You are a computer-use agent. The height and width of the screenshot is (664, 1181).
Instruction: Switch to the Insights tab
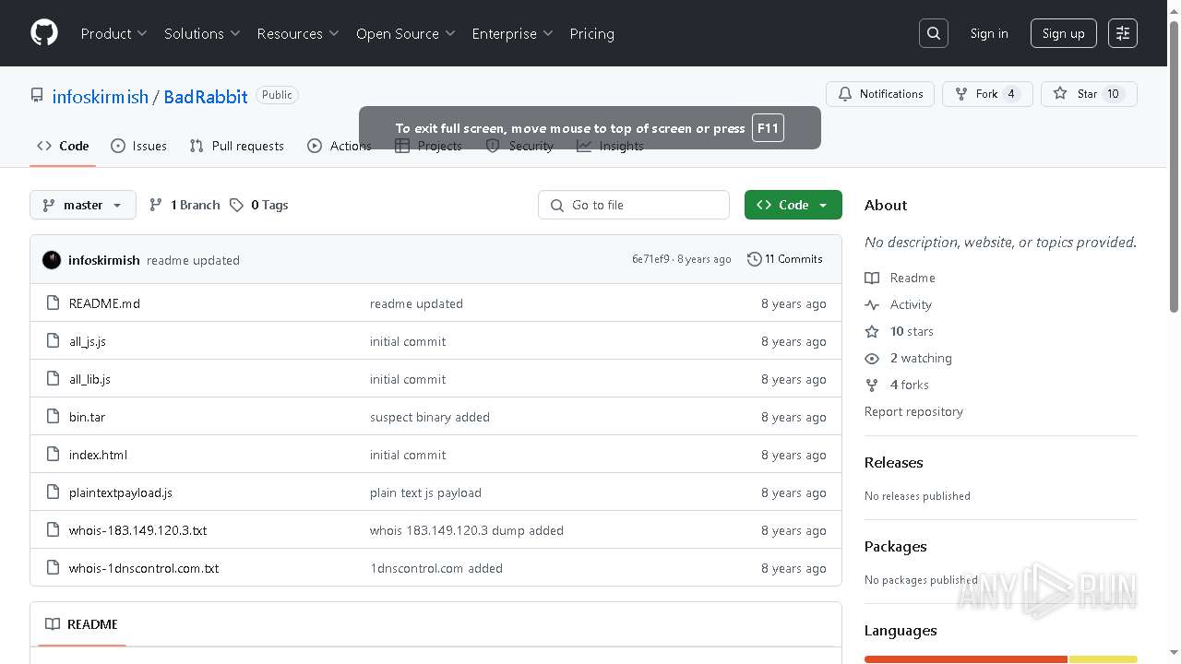(x=610, y=146)
